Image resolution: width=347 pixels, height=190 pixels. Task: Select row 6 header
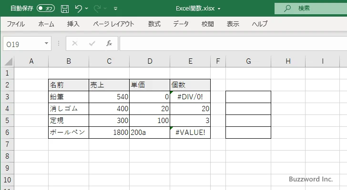[x=7, y=133]
